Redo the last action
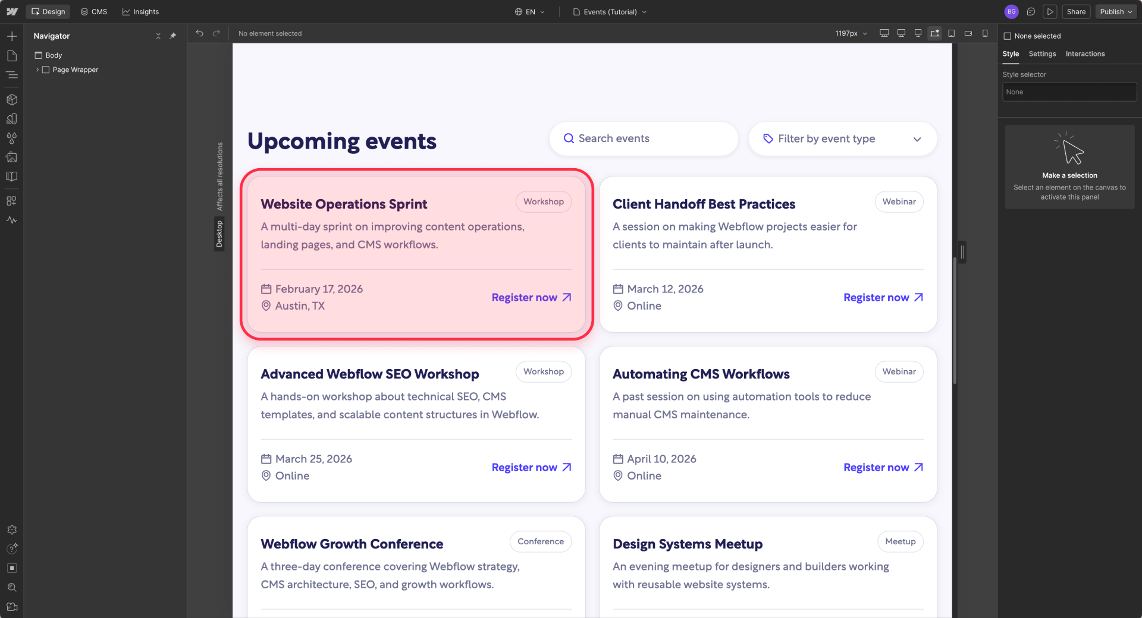 coord(217,33)
